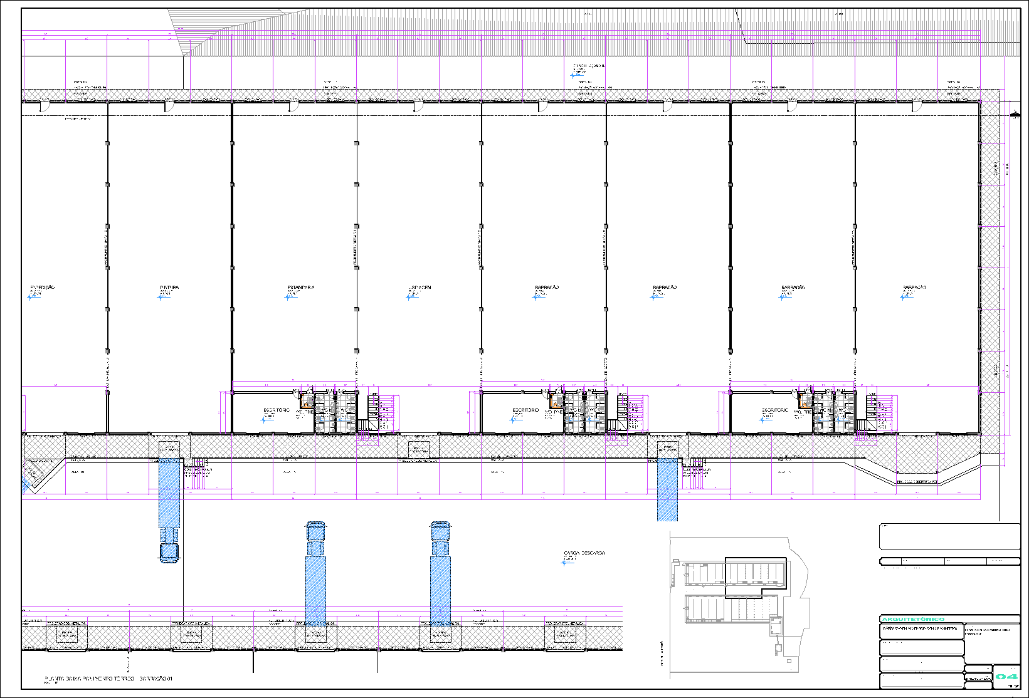
Task: Click the ESTAMPARIA room label
Action: (301, 288)
